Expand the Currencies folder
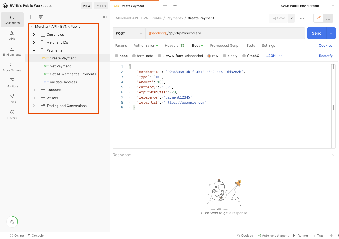 tap(34, 35)
